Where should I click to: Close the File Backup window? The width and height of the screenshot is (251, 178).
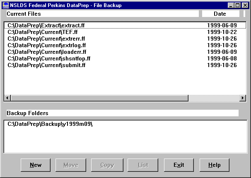[245, 5]
